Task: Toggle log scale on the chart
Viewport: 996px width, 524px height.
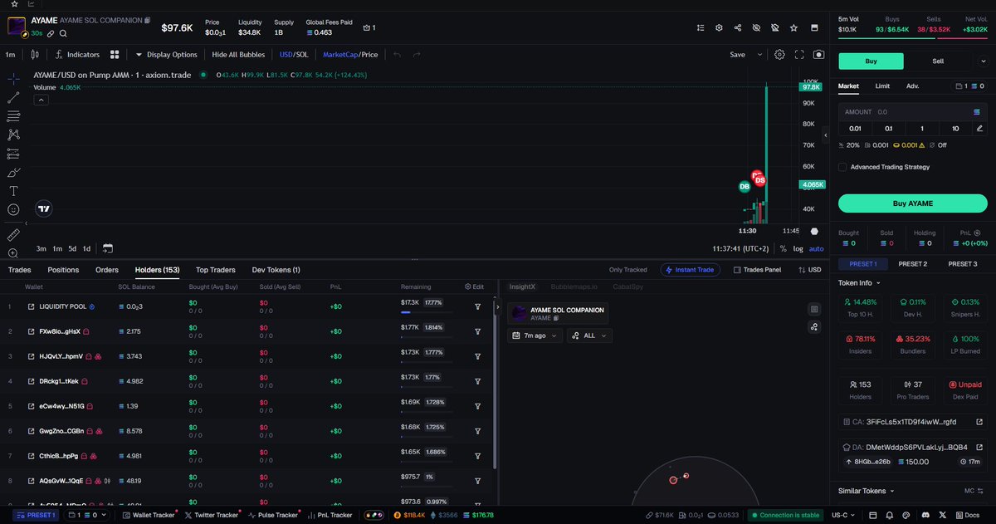Action: (x=798, y=248)
